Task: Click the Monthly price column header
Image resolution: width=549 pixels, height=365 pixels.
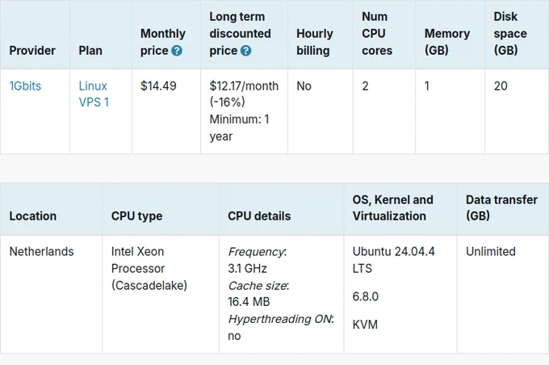Action: click(x=163, y=42)
